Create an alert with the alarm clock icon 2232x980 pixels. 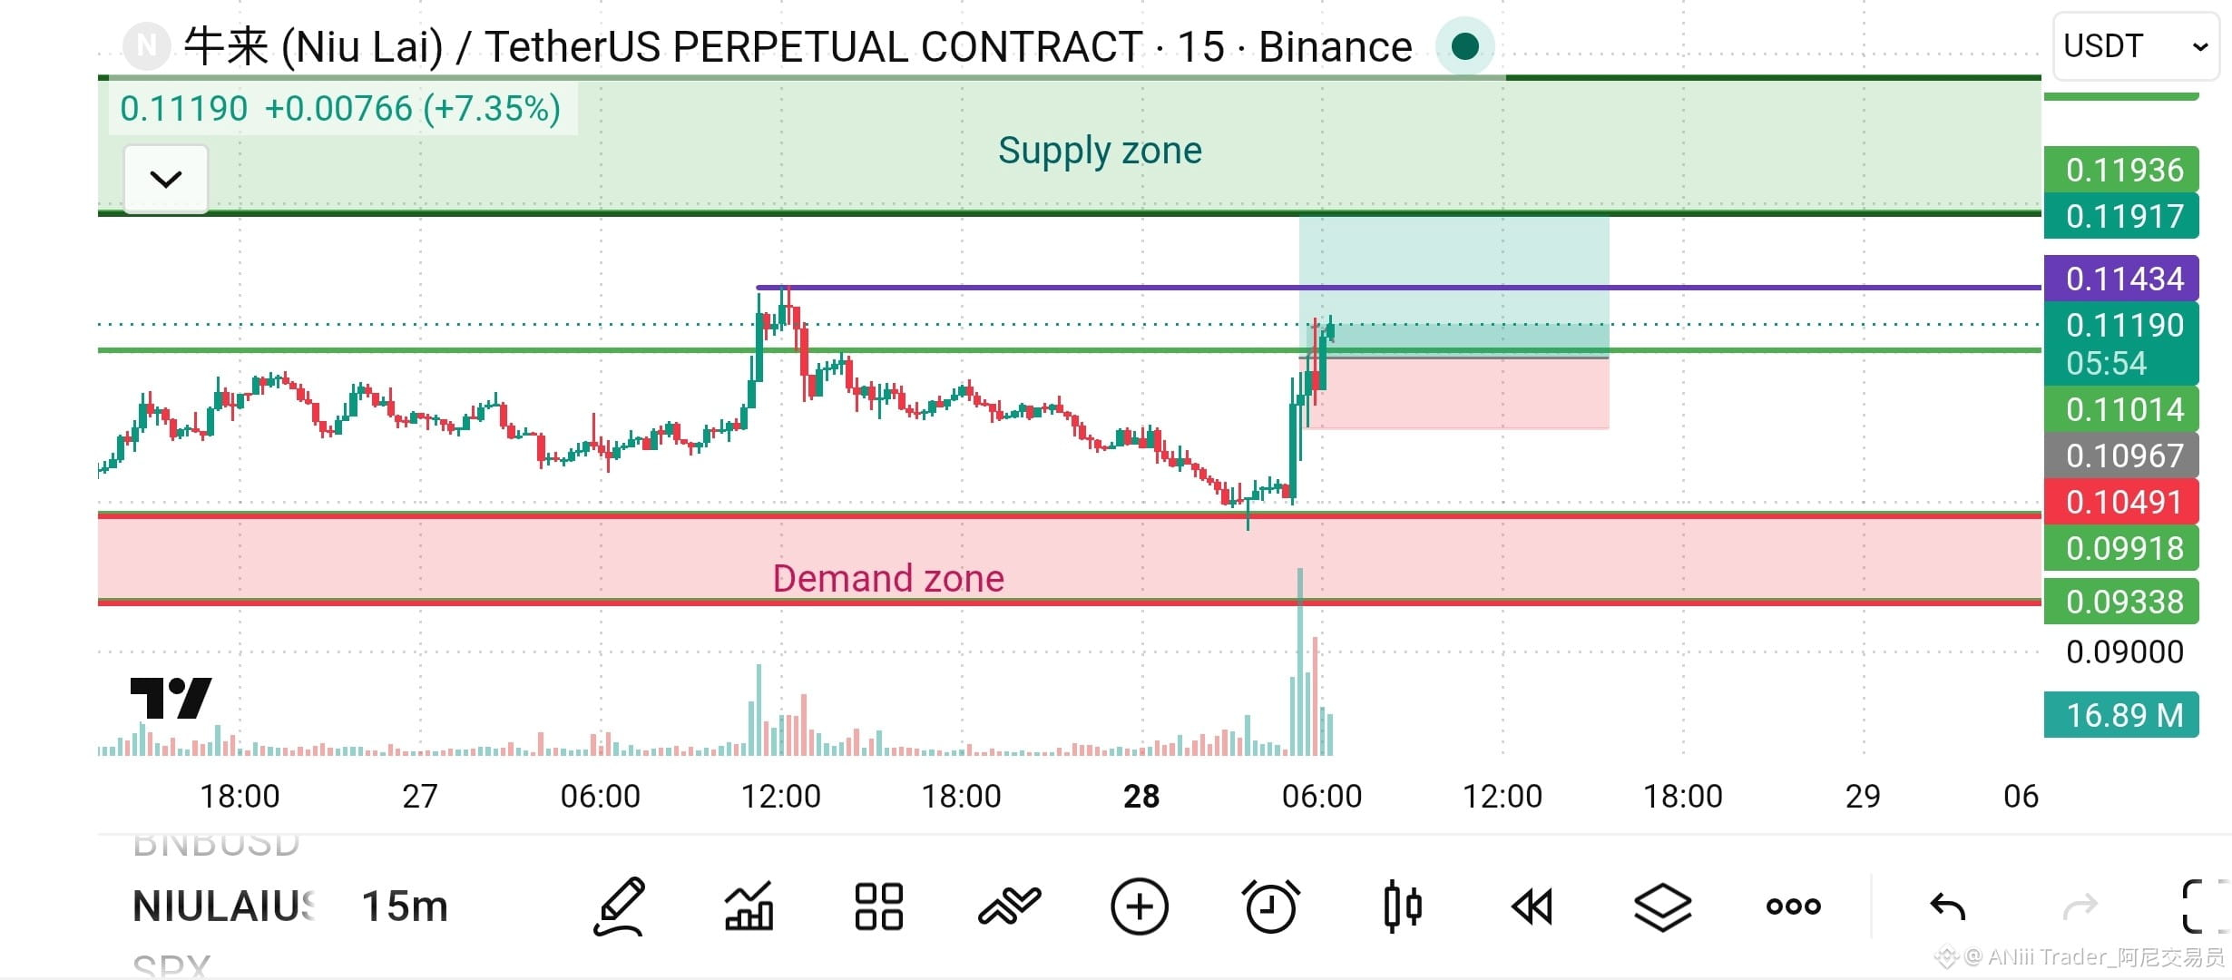pyautogui.click(x=1270, y=906)
